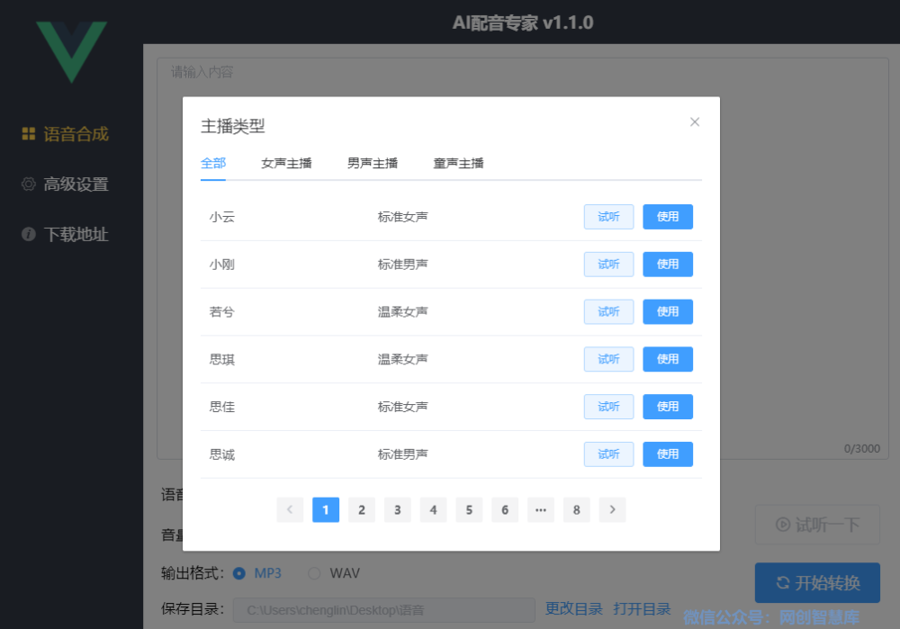The width and height of the screenshot is (900, 629).
Task: Open 高级设置 in the sidebar
Action: coord(65,184)
